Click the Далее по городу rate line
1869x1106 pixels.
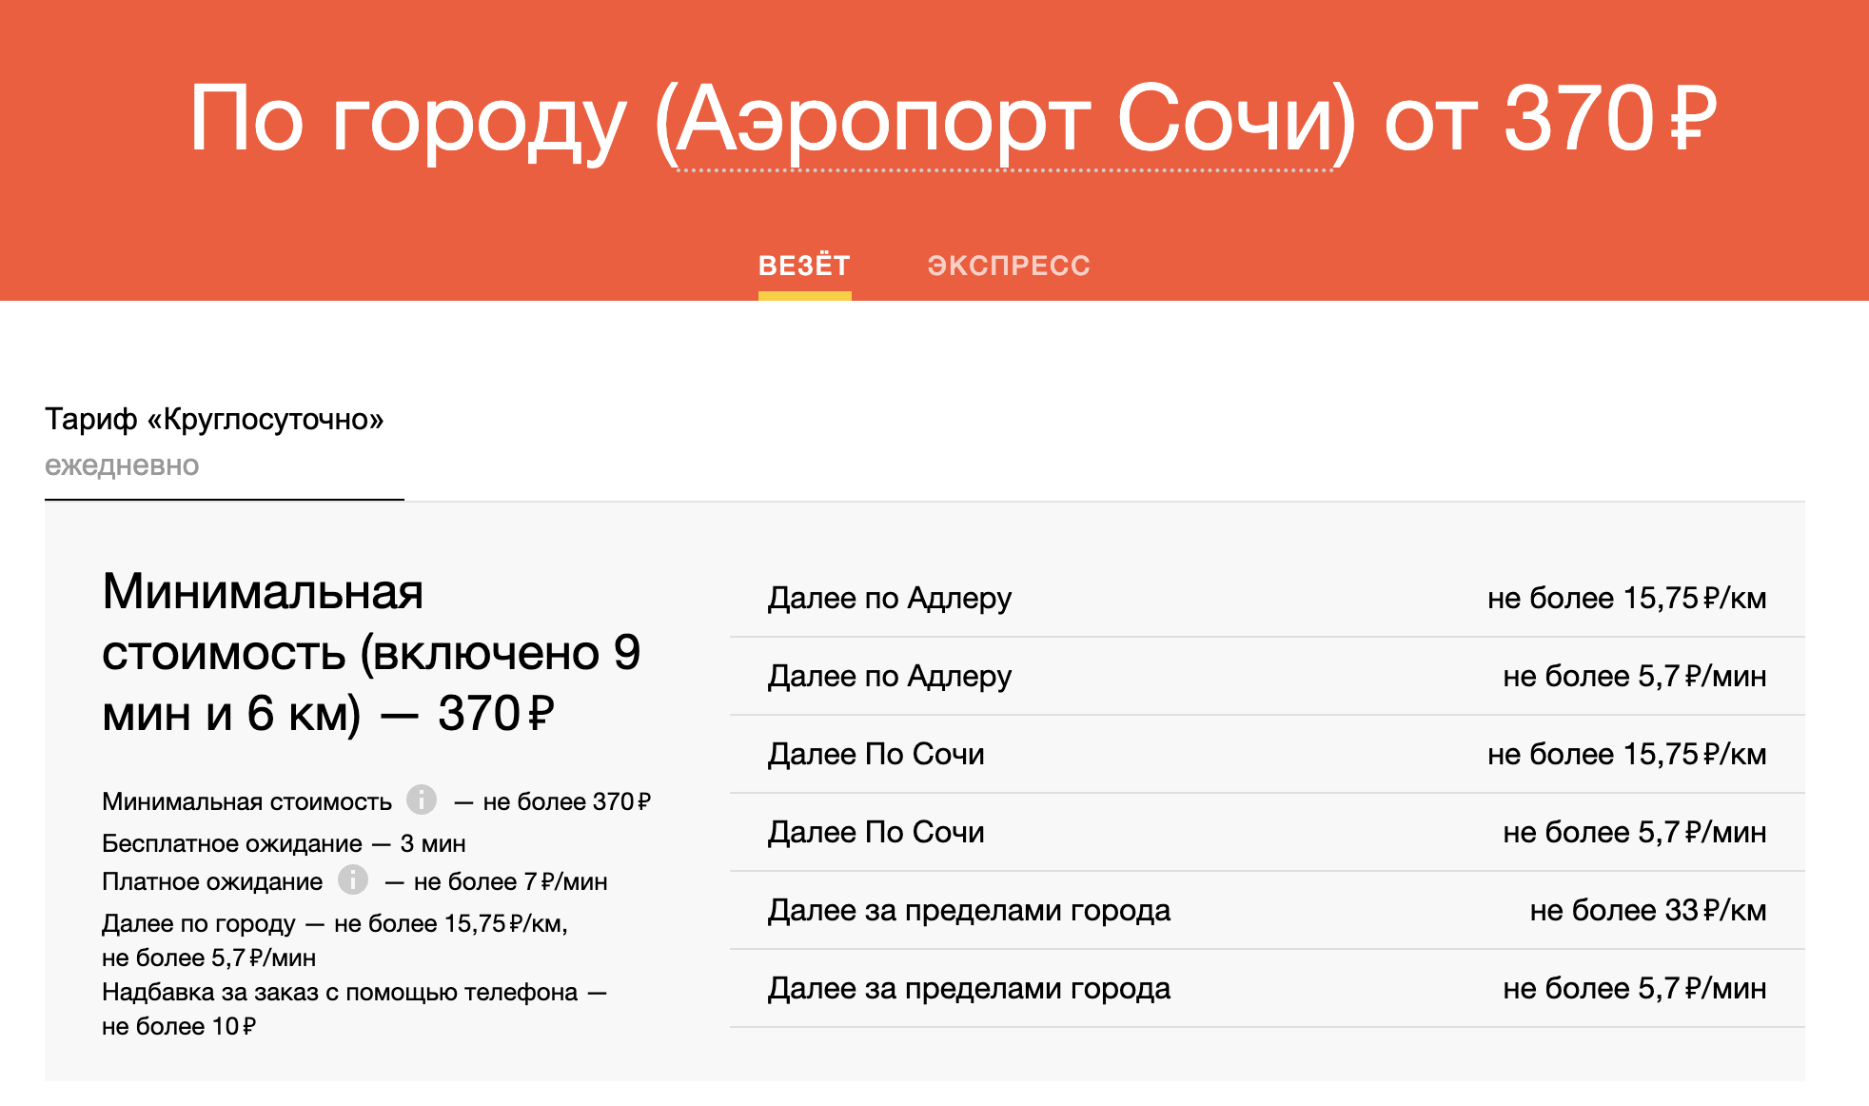click(x=333, y=923)
